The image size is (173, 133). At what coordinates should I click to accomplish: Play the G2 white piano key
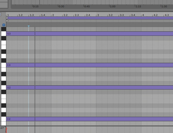coord(4,87)
